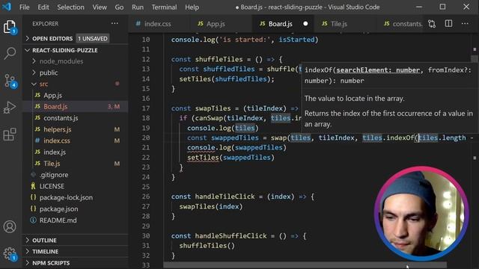Click 'isStarted' on line 10
This screenshot has width=479, height=269.
(x=296, y=40)
